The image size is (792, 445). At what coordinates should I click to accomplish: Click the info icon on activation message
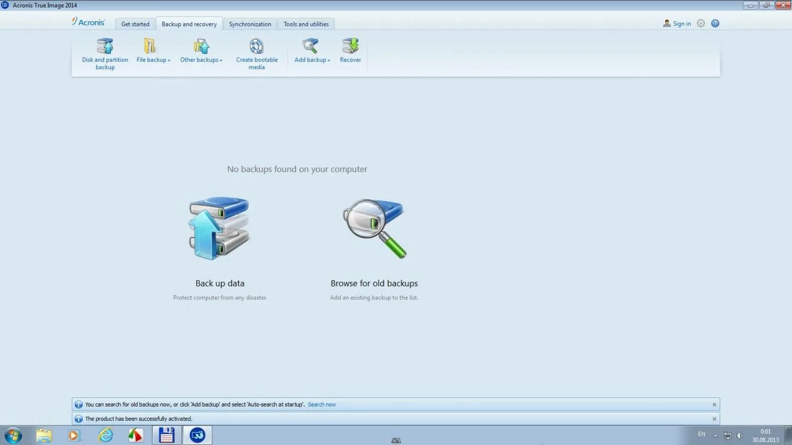(79, 419)
